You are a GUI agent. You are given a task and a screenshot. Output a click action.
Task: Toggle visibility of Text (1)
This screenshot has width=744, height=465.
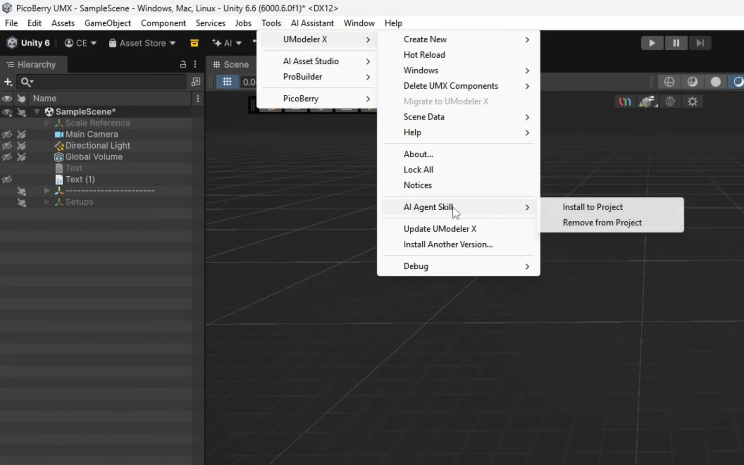(7, 179)
